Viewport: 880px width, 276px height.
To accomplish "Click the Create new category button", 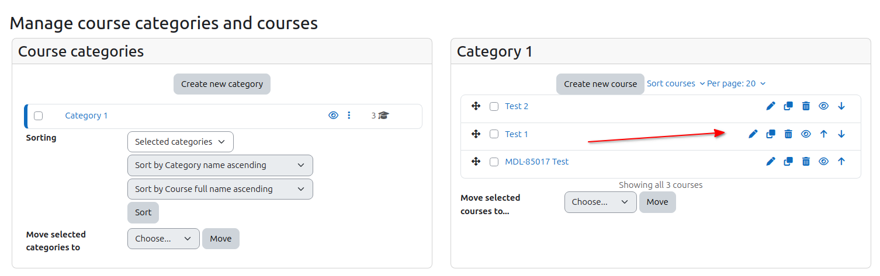I will click(x=222, y=84).
